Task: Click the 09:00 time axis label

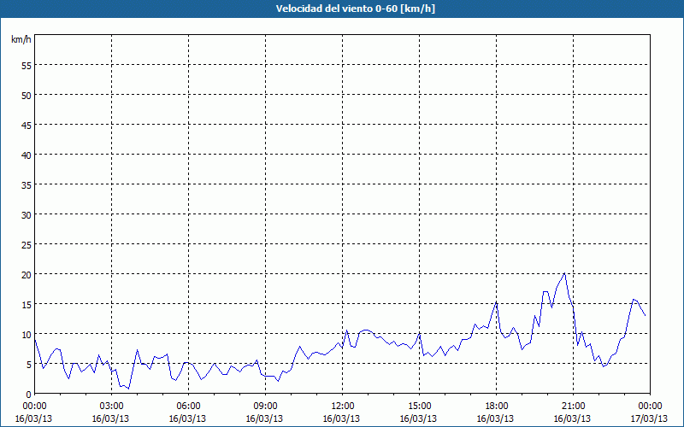Action: tap(266, 407)
